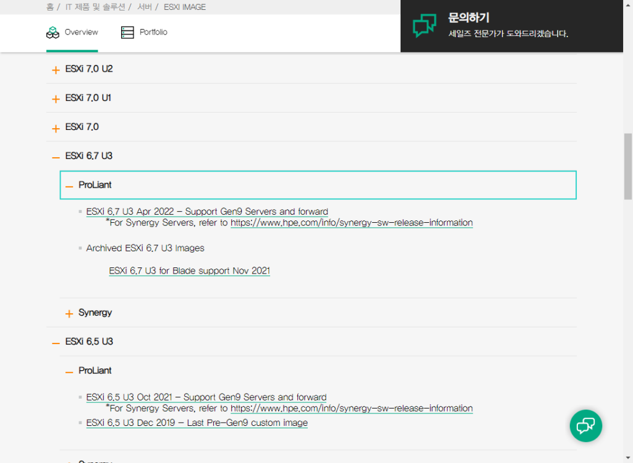Click the 홈 breadcrumb link
The height and width of the screenshot is (463, 633).
click(x=49, y=7)
